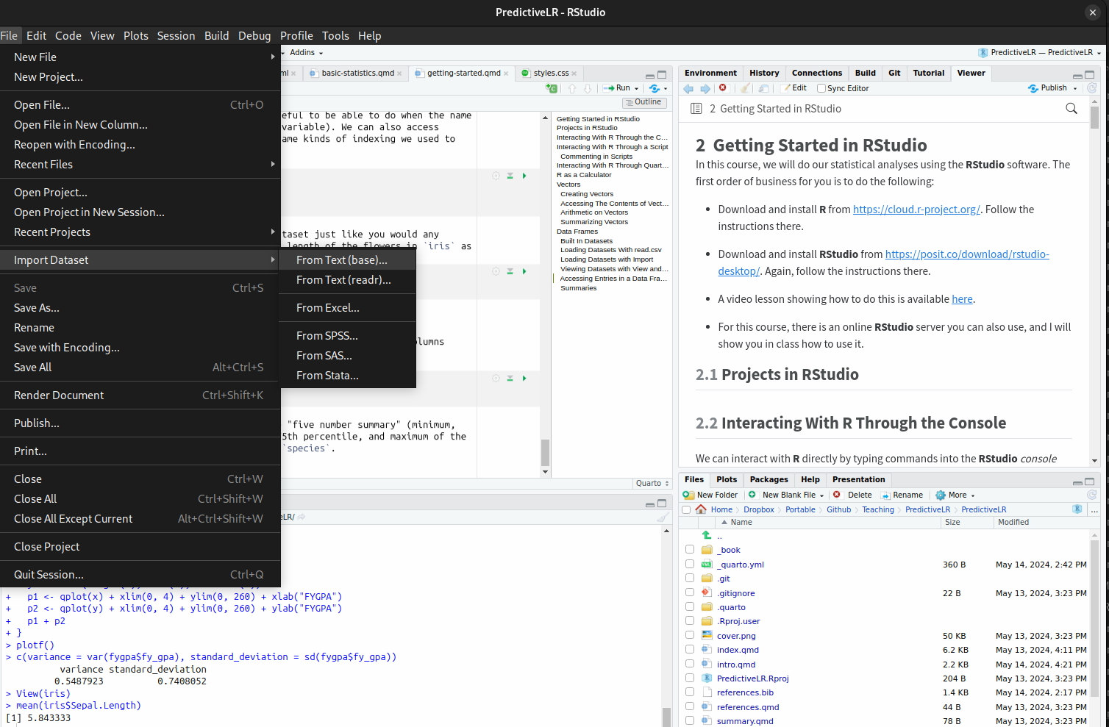Click the Edit button in Viewer
The image size is (1109, 727).
coord(794,88)
